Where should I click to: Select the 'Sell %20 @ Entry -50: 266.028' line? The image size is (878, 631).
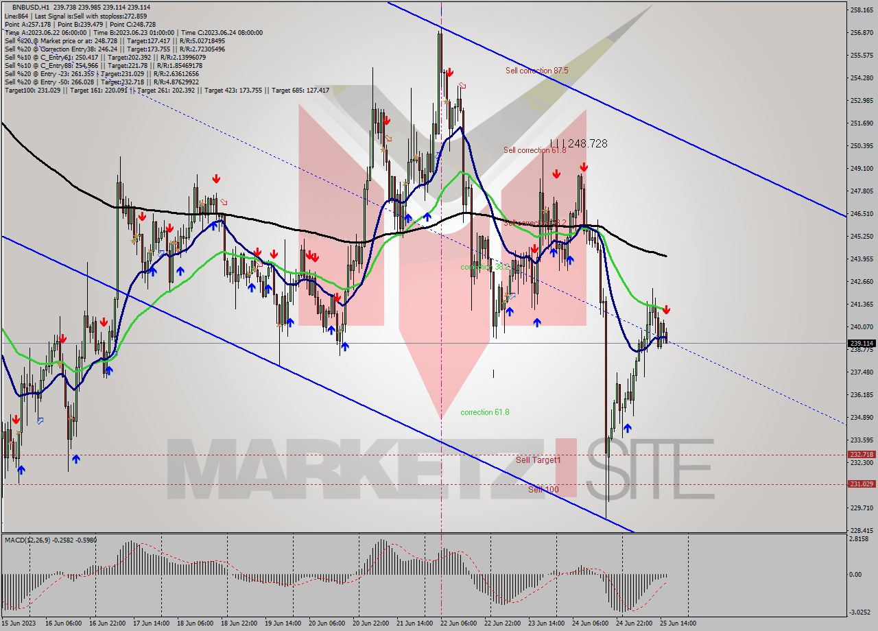tap(102, 82)
